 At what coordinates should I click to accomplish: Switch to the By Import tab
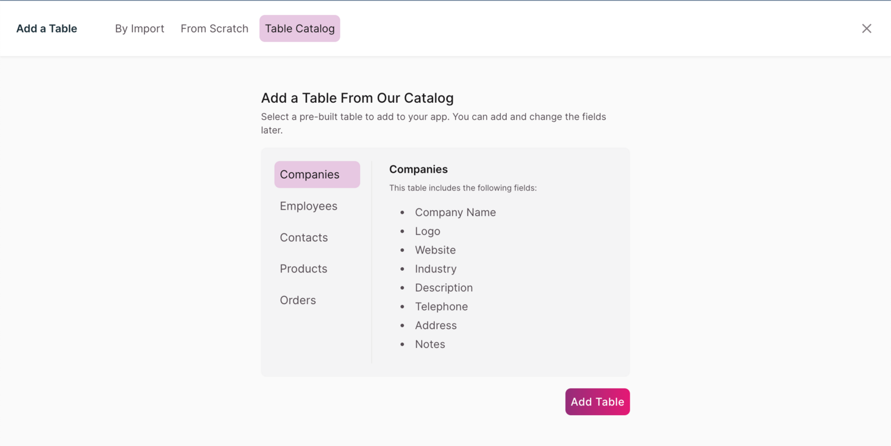click(140, 28)
